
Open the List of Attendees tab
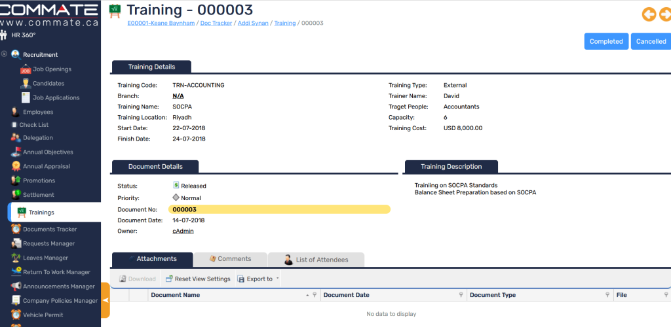(x=316, y=260)
